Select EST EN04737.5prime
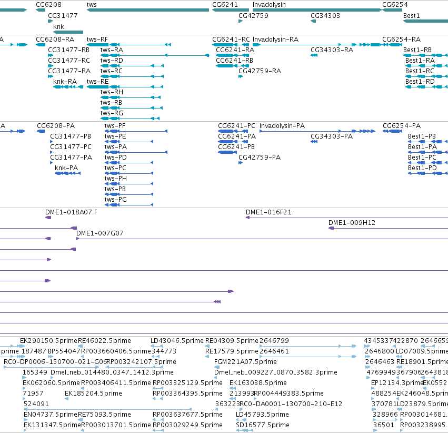448x433 pixels. [x=25, y=420]
